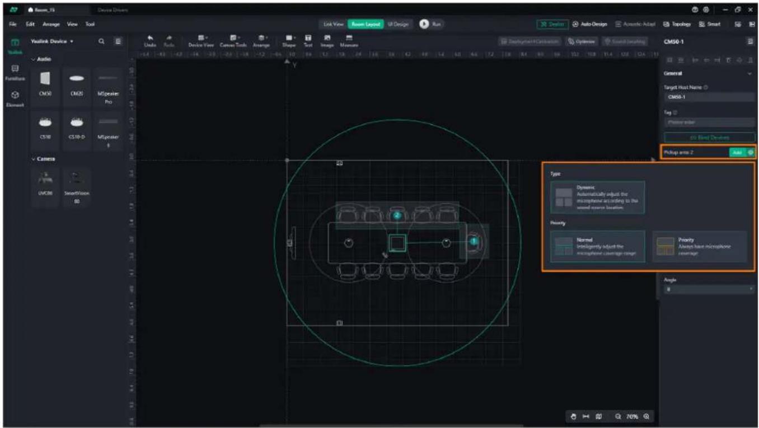Open the Angle dropdown
This screenshot has width=759, height=428.
[x=709, y=289]
